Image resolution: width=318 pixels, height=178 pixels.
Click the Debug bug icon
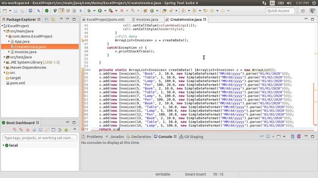89,11
